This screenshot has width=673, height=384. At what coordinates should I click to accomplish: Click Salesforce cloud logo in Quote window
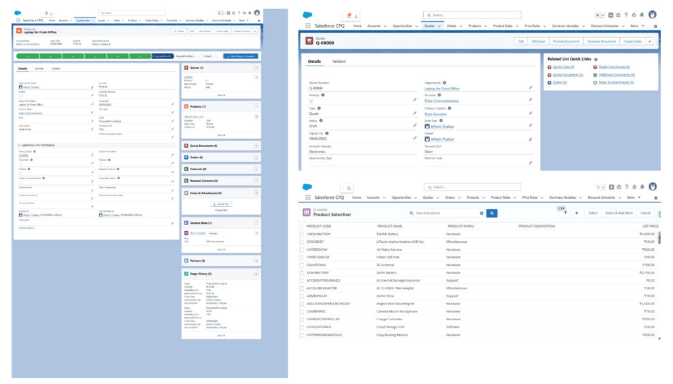click(x=308, y=15)
